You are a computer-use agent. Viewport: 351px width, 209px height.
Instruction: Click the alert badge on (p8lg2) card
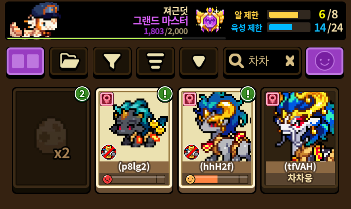point(165,94)
